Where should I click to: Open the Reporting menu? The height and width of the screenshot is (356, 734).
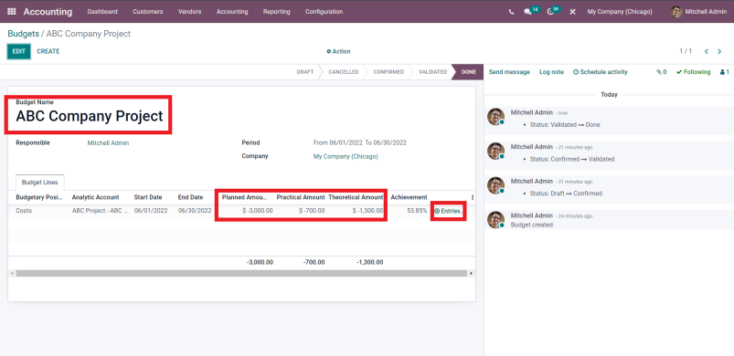click(x=277, y=12)
